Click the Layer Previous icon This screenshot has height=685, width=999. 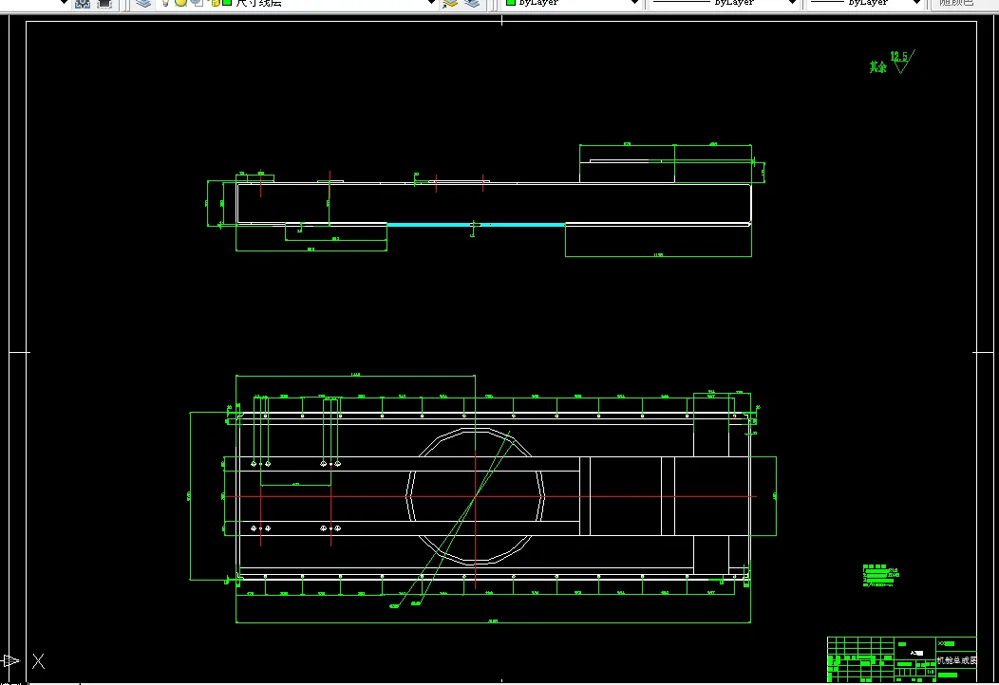pyautogui.click(x=472, y=3)
